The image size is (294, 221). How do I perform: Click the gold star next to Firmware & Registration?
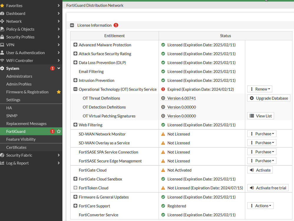pos(59,92)
